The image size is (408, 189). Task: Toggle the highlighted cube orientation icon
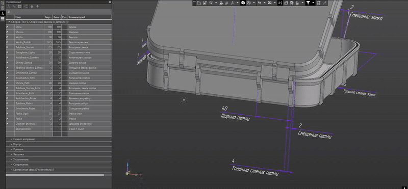(243, 3)
